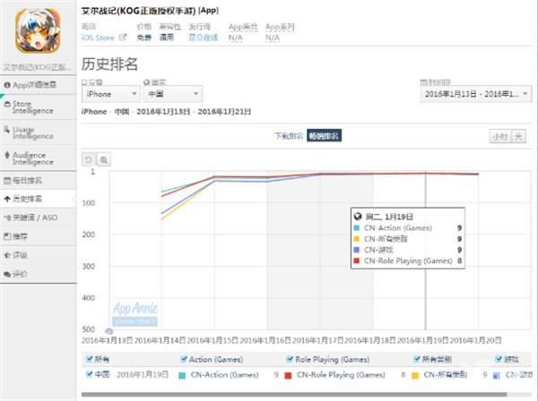Screen dimensions: 538x401
Task: Toggle the Action (Games) checkbox
Action: tap(184, 359)
